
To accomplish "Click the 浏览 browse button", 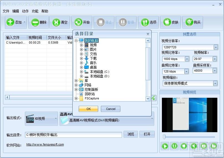I will pos(131,134).
